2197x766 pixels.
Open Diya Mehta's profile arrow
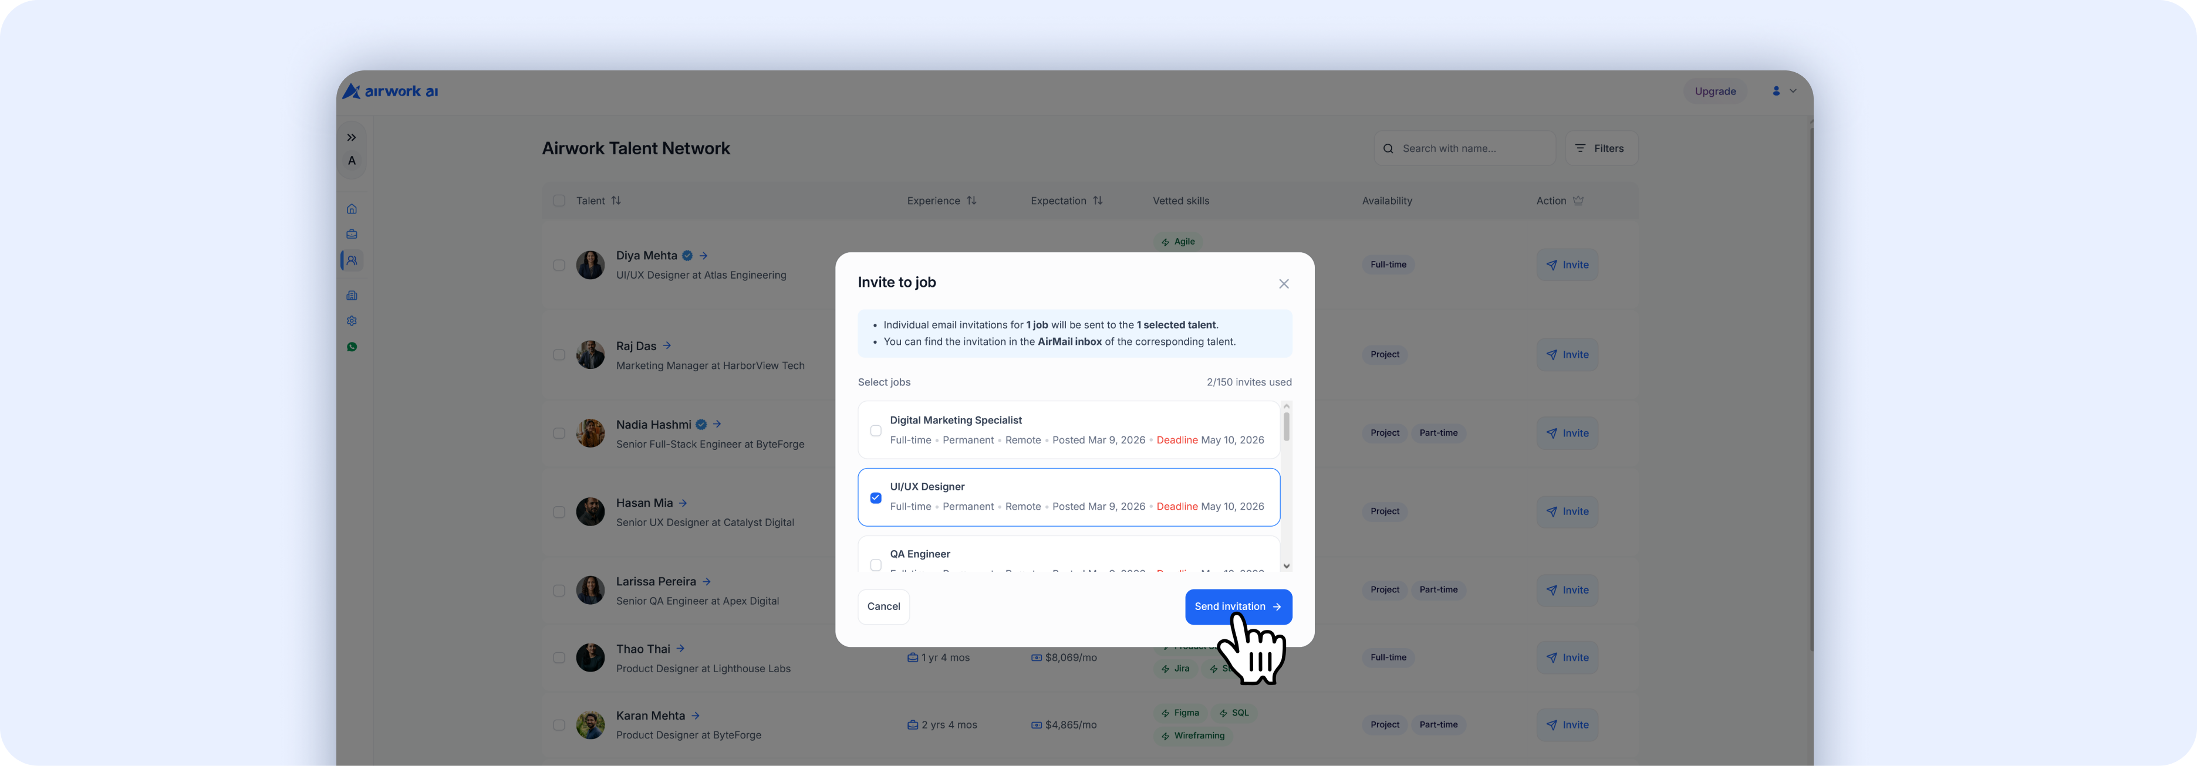pyautogui.click(x=704, y=256)
